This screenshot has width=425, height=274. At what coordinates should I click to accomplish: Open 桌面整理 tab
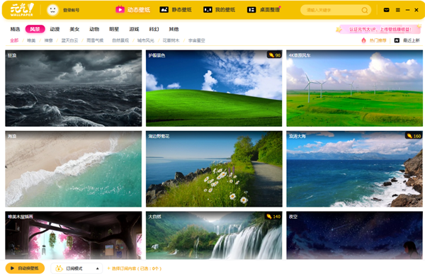pos(263,10)
